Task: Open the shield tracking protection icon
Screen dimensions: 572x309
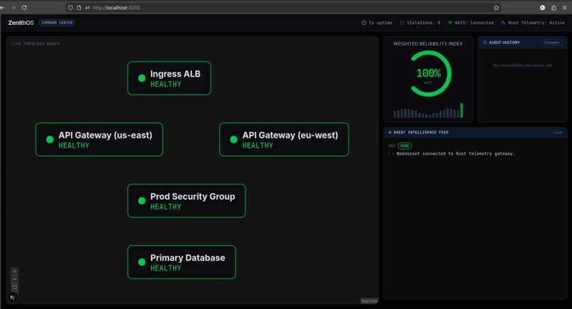Action: (x=70, y=8)
